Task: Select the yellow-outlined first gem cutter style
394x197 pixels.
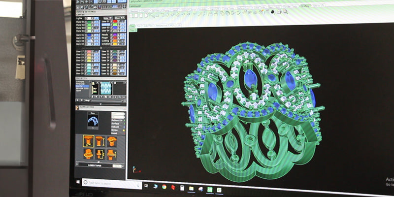Action: point(89,141)
